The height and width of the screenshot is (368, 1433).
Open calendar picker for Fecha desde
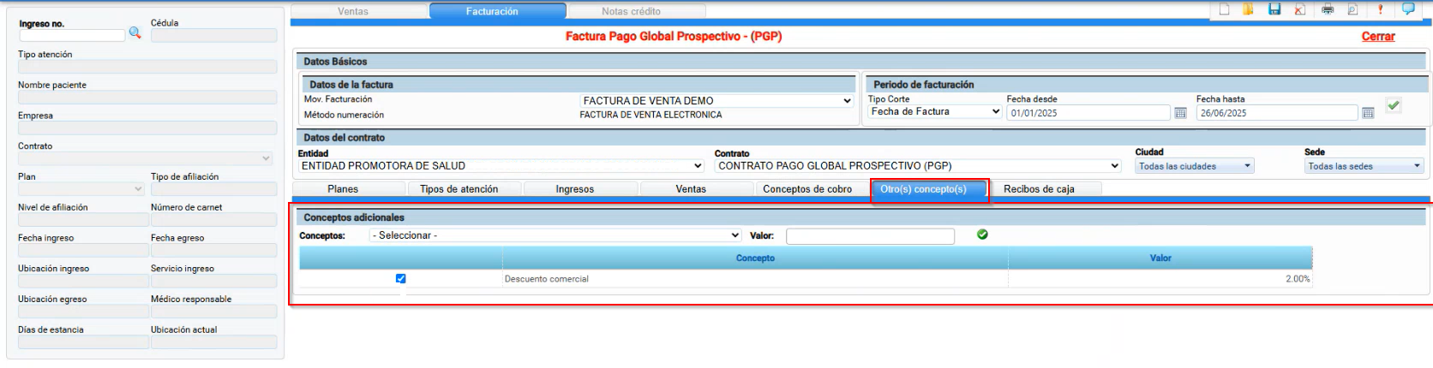click(1180, 113)
